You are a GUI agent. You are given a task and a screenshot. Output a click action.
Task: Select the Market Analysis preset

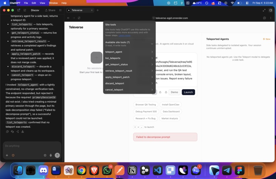(170, 118)
